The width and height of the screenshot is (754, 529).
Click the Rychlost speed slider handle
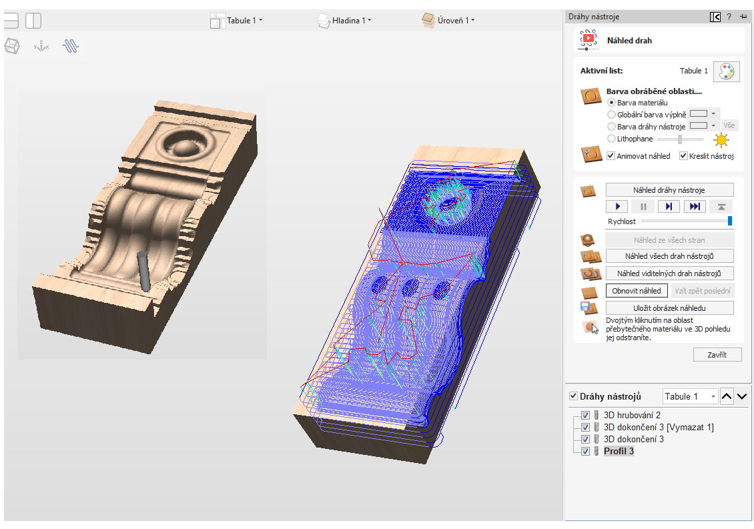click(730, 221)
